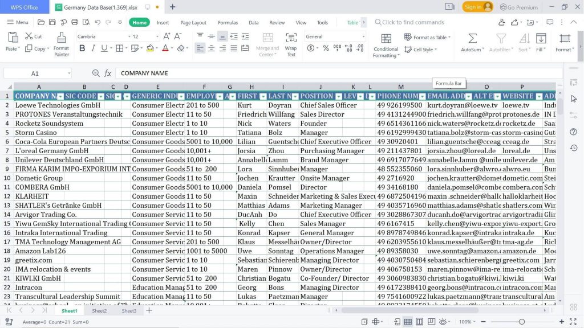Apply the red font color swatch
Screen dimensions: 584x328
165,48
